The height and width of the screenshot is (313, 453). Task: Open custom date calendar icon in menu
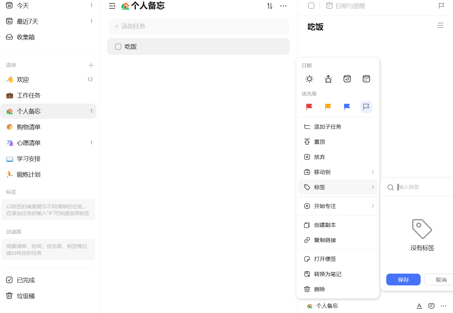pos(366,79)
